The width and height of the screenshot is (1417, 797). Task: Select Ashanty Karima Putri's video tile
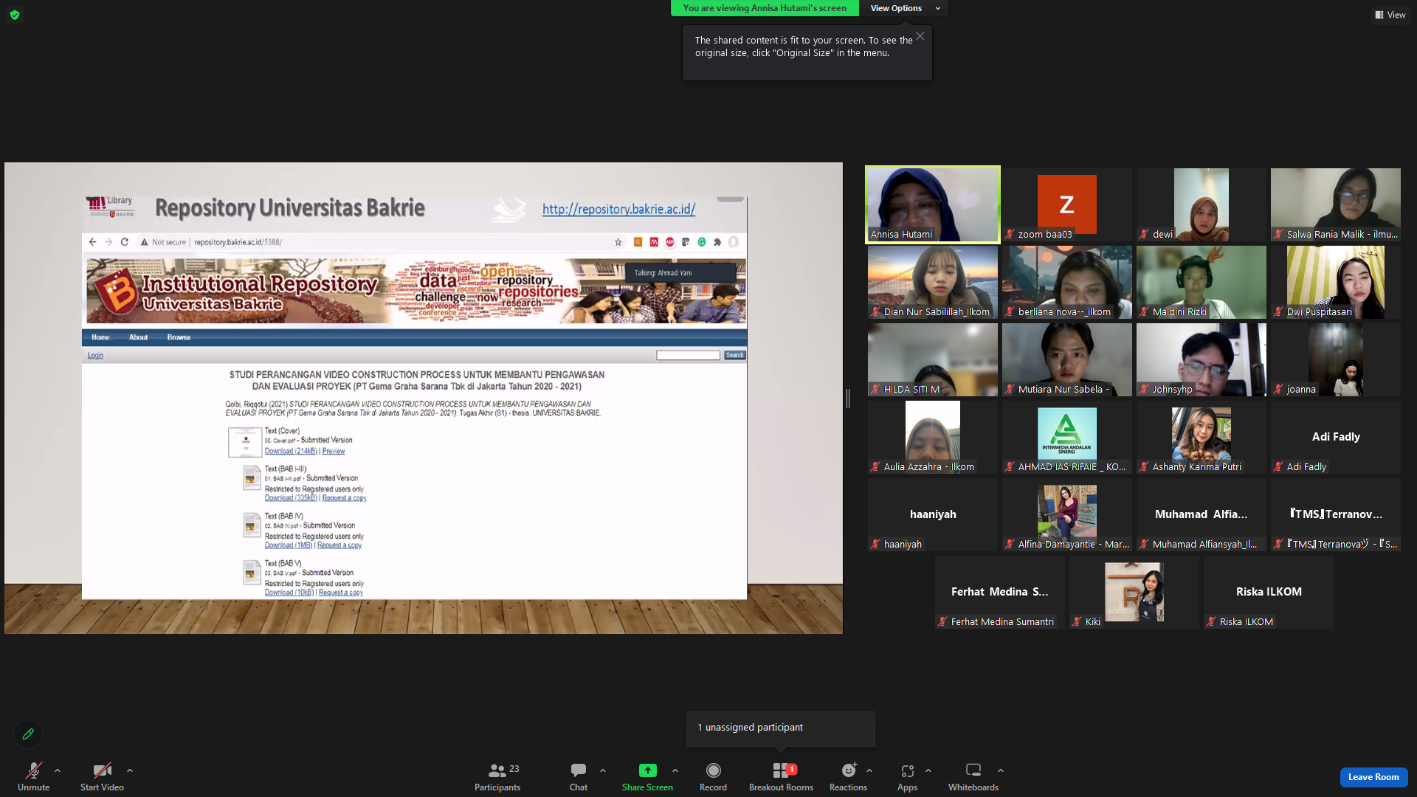pos(1201,437)
